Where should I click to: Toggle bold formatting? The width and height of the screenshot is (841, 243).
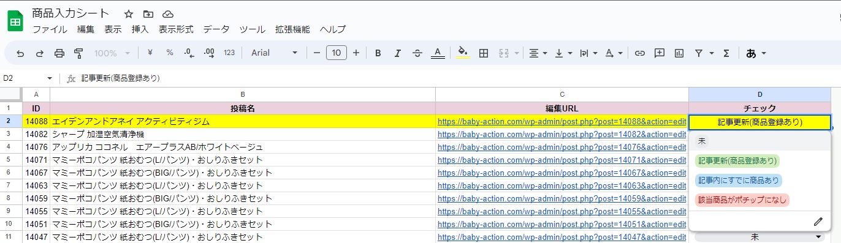point(378,53)
